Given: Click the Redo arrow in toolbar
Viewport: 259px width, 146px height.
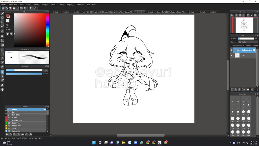Looking at the screenshot, I should (x=35, y=8).
